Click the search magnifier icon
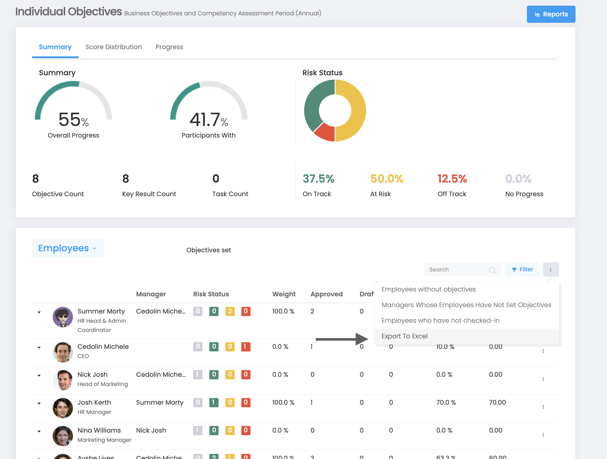The height and width of the screenshot is (459, 607). pos(492,270)
